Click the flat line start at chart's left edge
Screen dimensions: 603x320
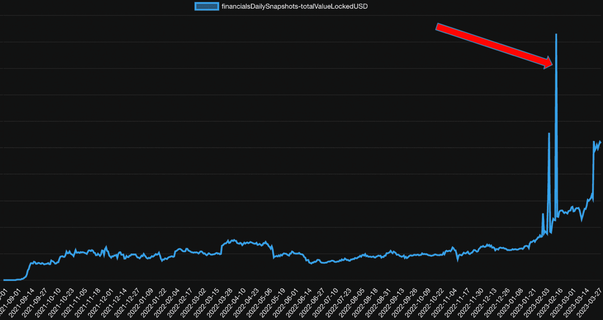pyautogui.click(x=5, y=280)
